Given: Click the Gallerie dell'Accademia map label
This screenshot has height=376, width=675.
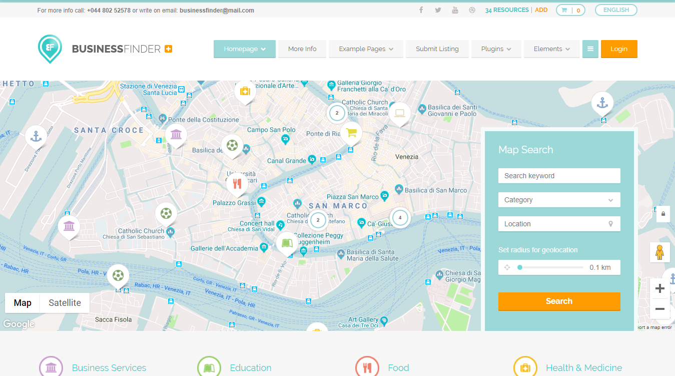Looking at the screenshot, I should coord(225,248).
